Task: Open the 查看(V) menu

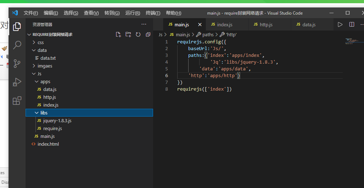Action: (x=91, y=13)
